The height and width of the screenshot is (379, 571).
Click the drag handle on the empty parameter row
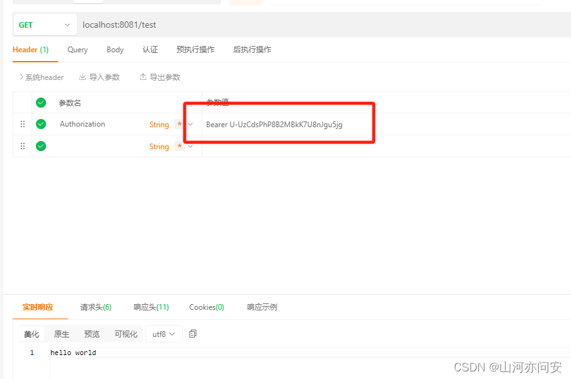pos(23,146)
